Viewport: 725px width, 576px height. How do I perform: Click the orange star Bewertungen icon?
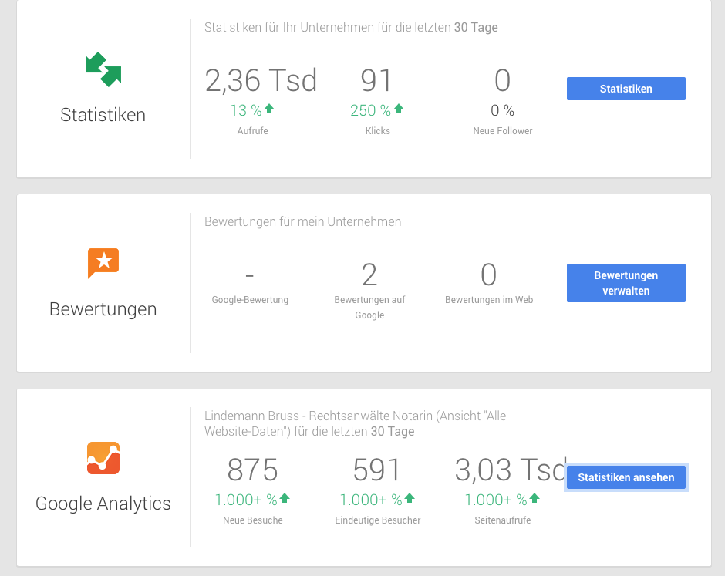(103, 263)
